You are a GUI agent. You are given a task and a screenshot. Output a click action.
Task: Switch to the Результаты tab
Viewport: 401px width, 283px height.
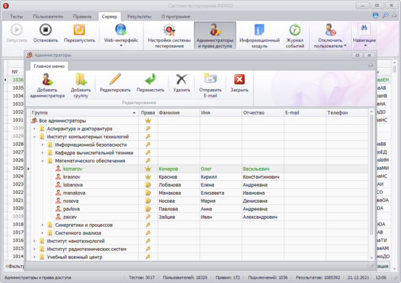pyautogui.click(x=139, y=16)
